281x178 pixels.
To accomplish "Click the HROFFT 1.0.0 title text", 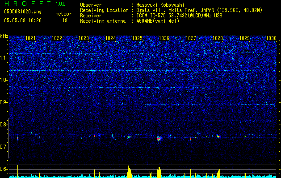I will point(35,4).
